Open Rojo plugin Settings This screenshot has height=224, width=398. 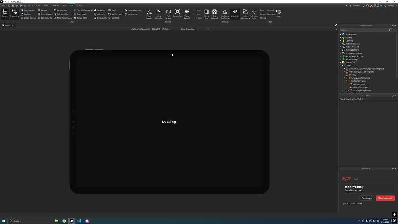367,198
